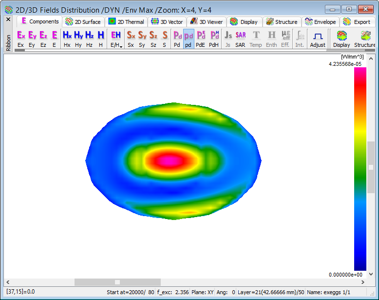Open the 2D Thermal tab
379x300 pixels.
(x=126, y=22)
